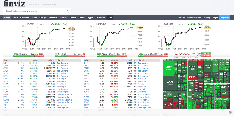Open the Screener menu item

pyautogui.click(x=25, y=18)
